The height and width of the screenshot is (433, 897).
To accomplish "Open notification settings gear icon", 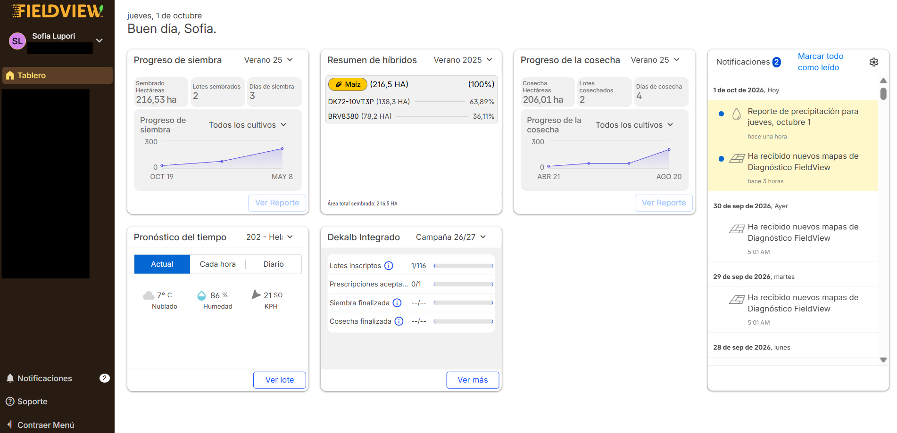I will (874, 62).
